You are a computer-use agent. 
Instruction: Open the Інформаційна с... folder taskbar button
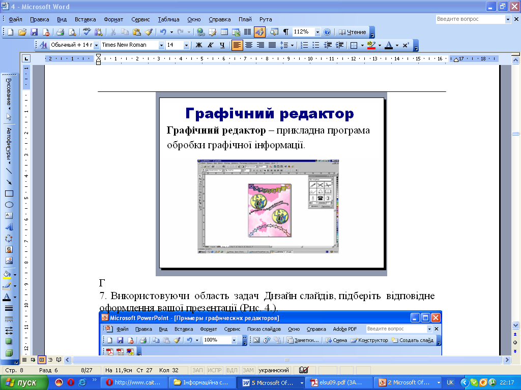point(202,383)
